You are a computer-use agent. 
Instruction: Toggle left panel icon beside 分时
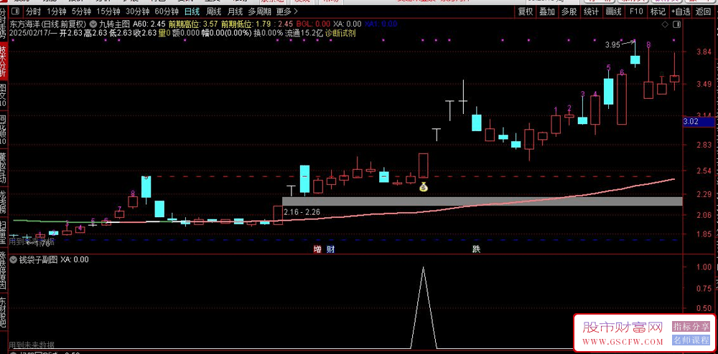click(16, 11)
